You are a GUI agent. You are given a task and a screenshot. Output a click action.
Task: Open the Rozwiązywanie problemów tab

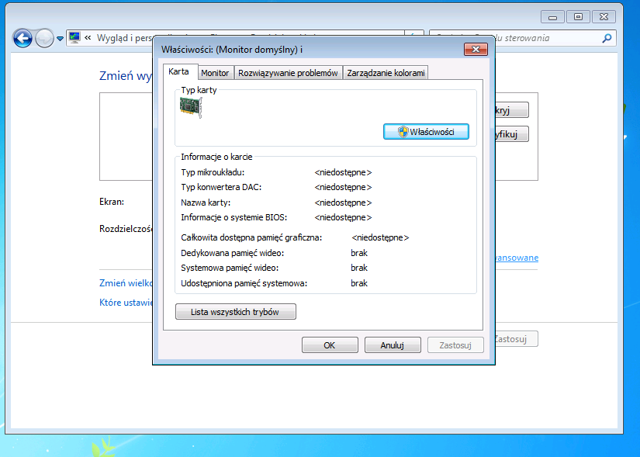[x=288, y=73]
